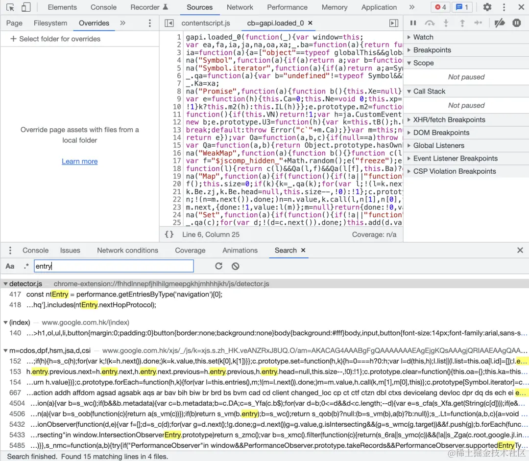Screen dimensions: 529x461
Task: Collapse detector.js search results group
Action: (5, 284)
